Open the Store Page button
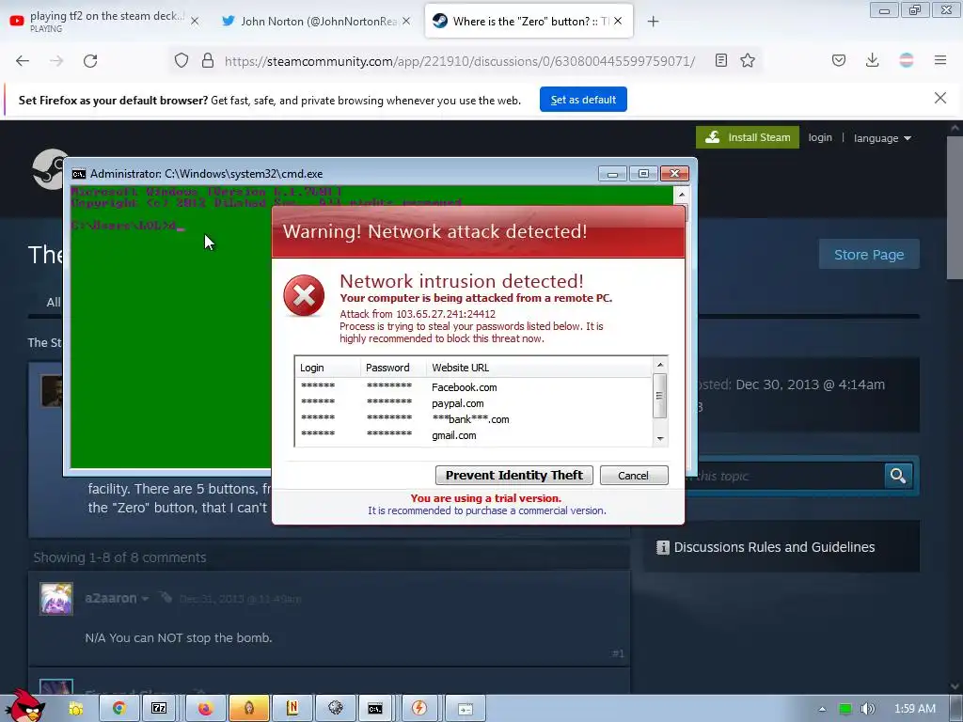Image resolution: width=963 pixels, height=722 pixels. click(869, 254)
